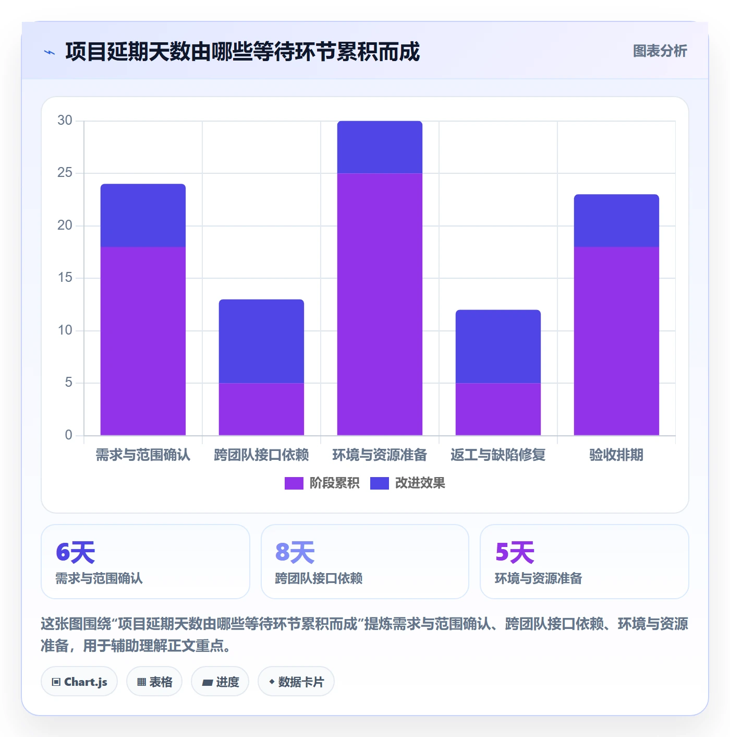Click the y-axis value 25
The image size is (730, 737).
tap(65, 173)
